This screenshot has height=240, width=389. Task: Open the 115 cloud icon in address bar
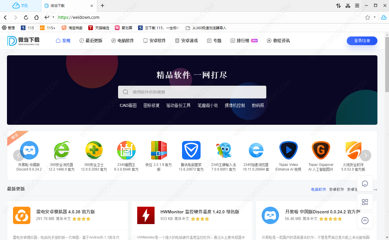tap(384, 17)
